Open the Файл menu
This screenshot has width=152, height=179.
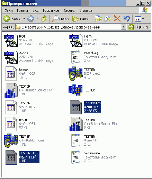(x=9, y=10)
